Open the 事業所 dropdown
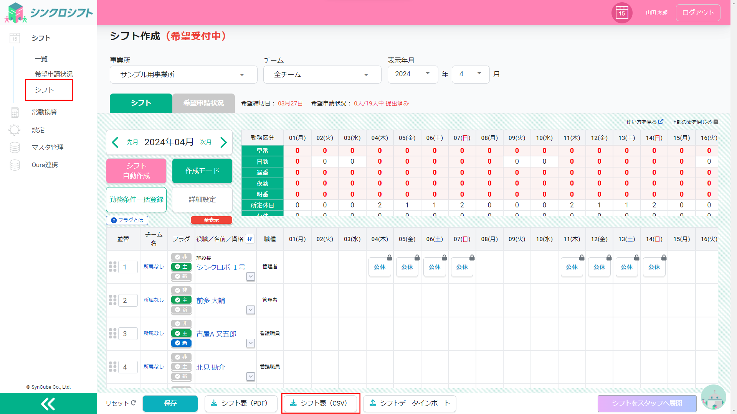The width and height of the screenshot is (737, 414). (x=183, y=74)
